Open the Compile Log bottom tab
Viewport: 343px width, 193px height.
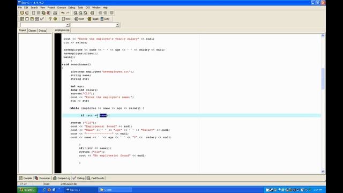(62, 178)
